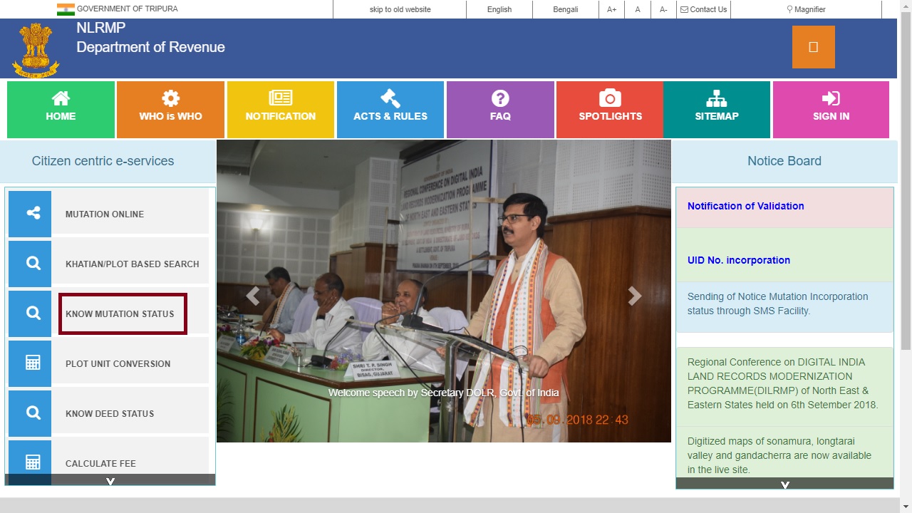Increase font size with A+
This screenshot has width=912, height=513.
(611, 9)
